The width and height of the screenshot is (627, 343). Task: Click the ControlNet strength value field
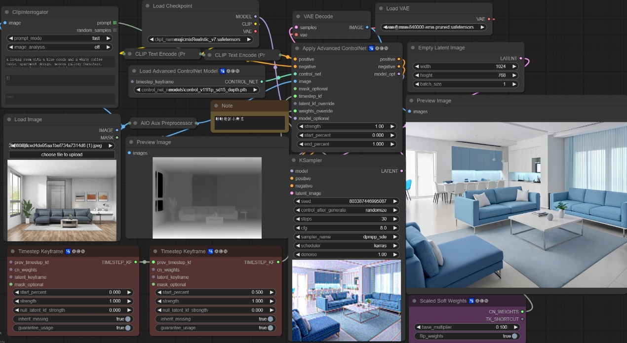pyautogui.click(x=346, y=126)
